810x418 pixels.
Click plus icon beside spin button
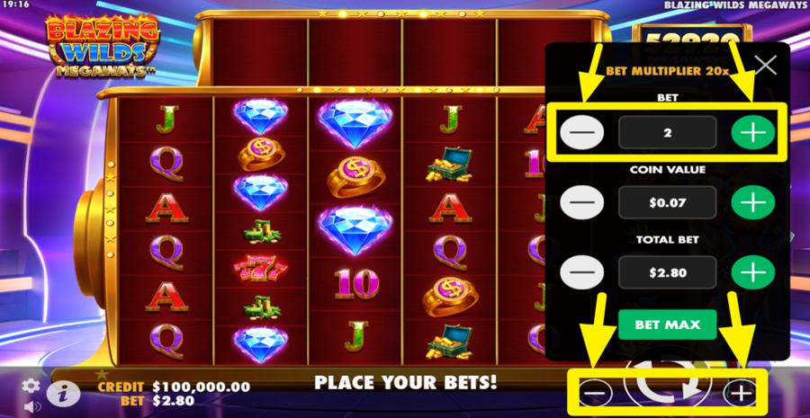(x=742, y=394)
